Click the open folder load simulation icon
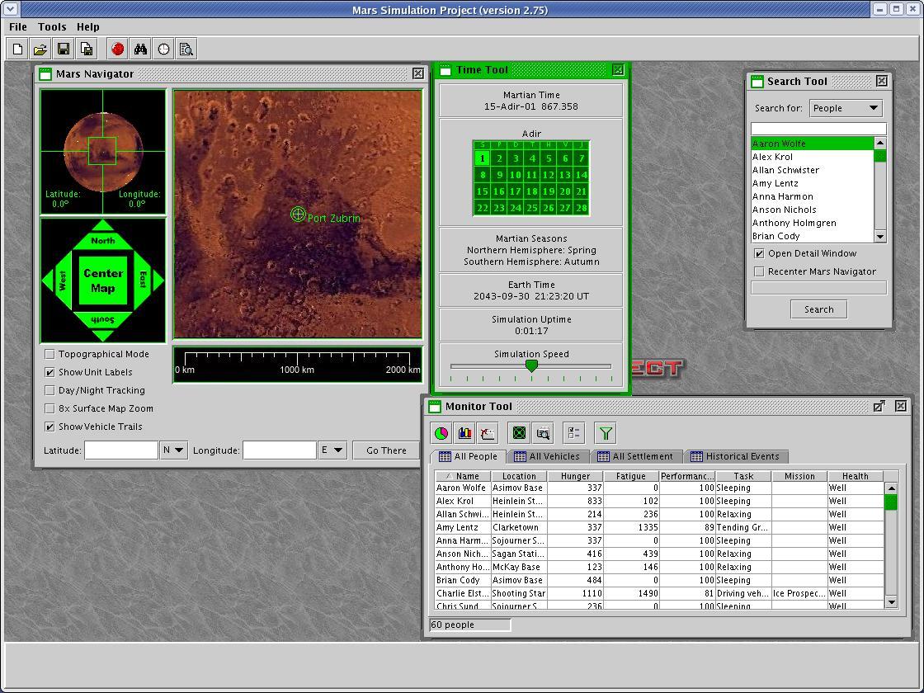This screenshot has width=924, height=693. (x=40, y=49)
